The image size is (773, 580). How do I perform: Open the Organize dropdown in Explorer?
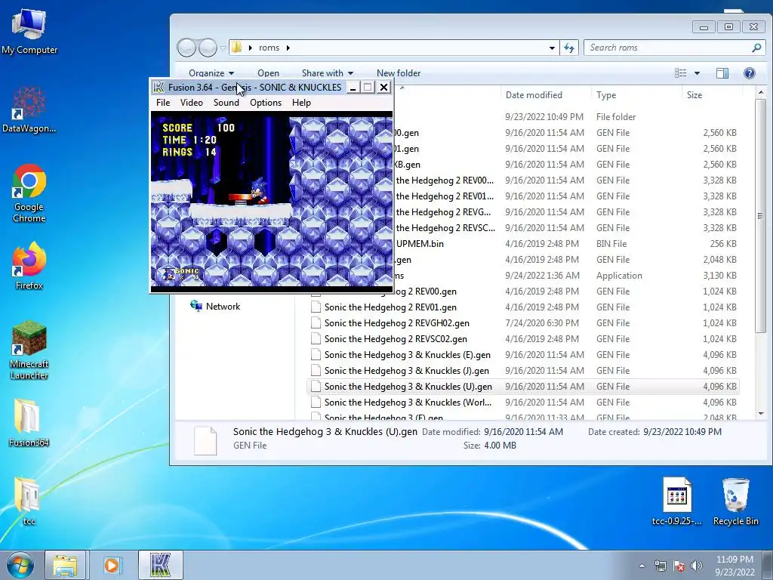click(x=211, y=73)
